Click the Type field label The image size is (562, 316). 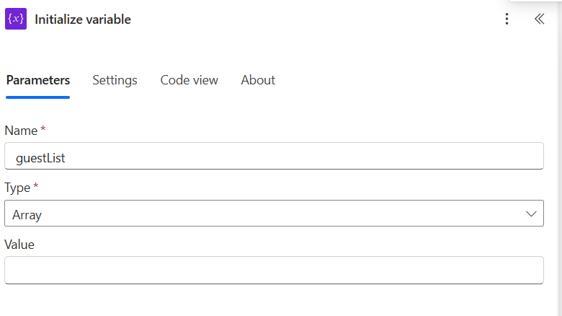[17, 188]
